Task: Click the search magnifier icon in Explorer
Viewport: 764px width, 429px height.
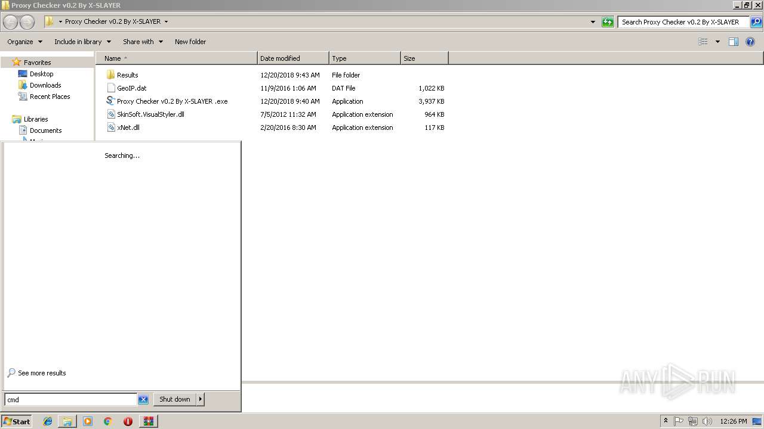Action: tap(756, 22)
